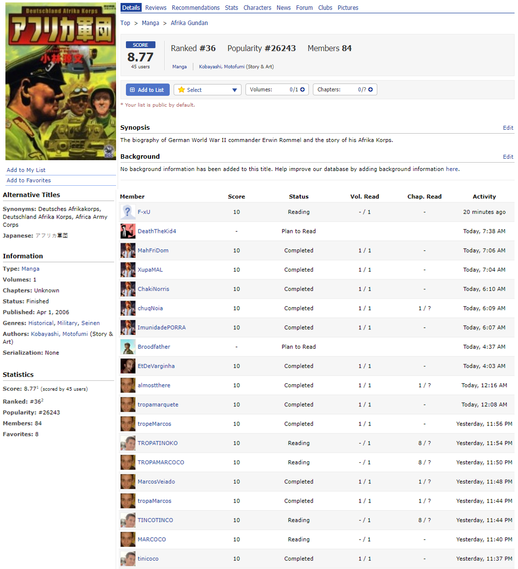Switch to the Reviews tab
The width and height of the screenshot is (518, 569).
pos(155,7)
